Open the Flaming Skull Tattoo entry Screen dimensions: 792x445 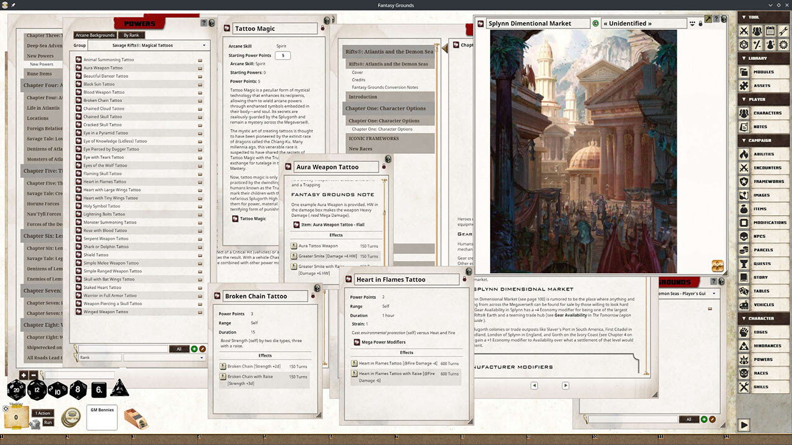[x=102, y=174]
